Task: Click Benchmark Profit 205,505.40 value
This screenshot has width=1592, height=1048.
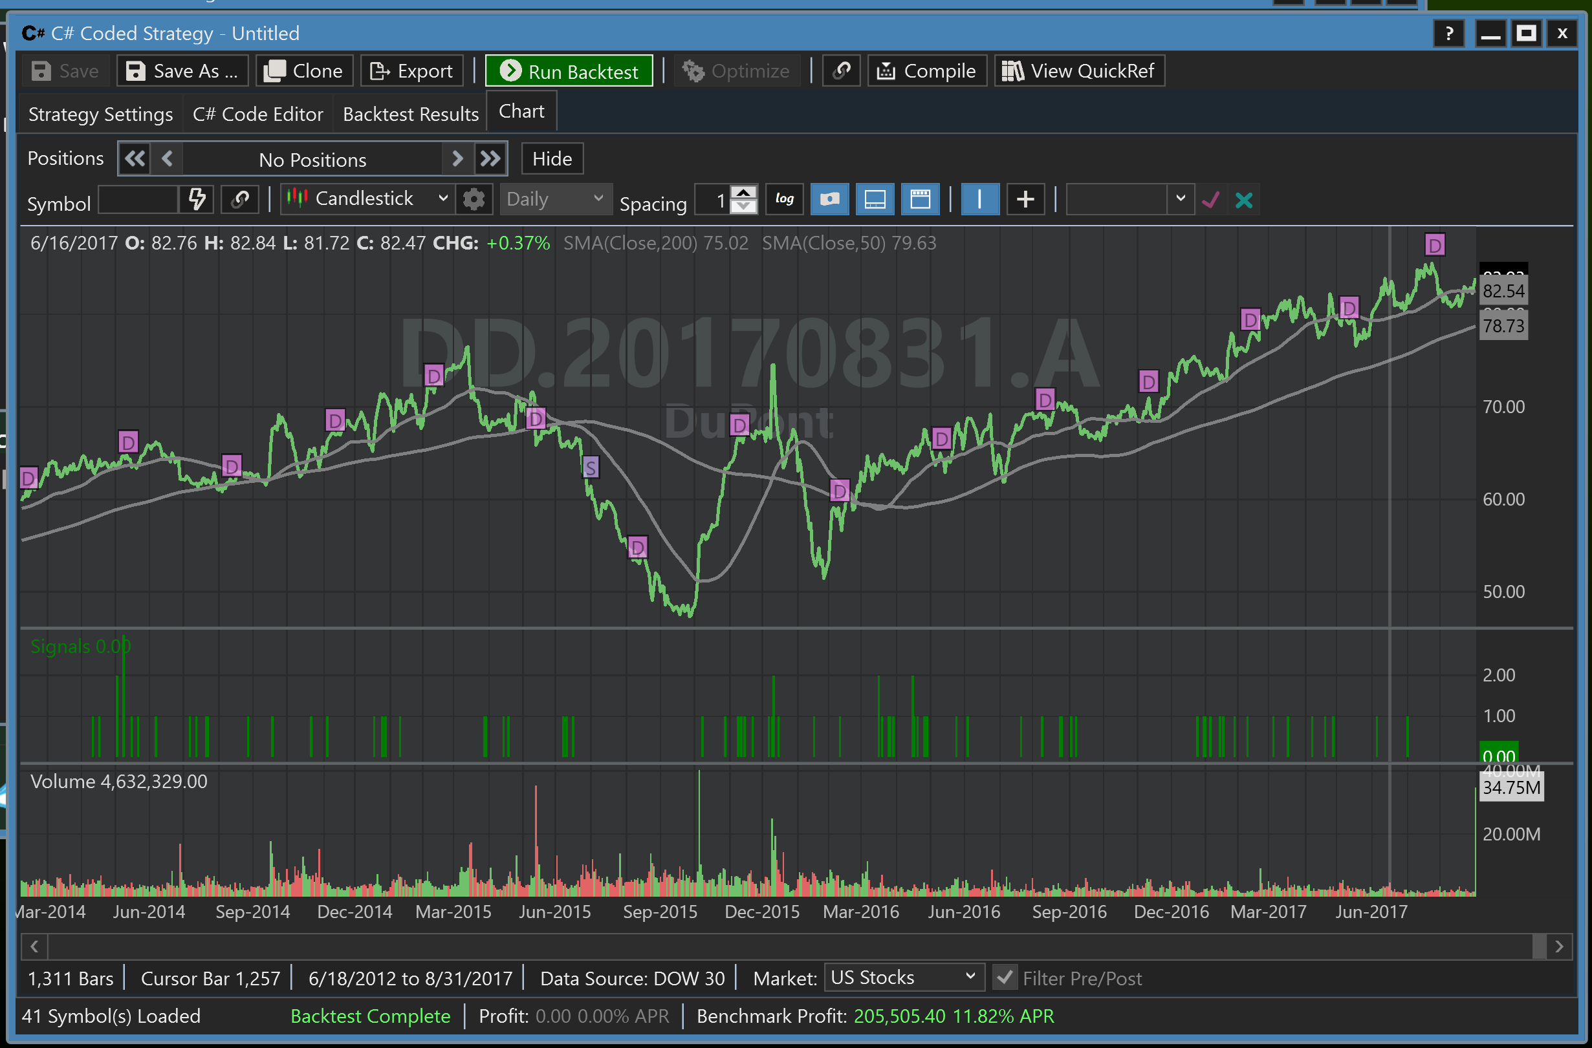Action: click(900, 1016)
